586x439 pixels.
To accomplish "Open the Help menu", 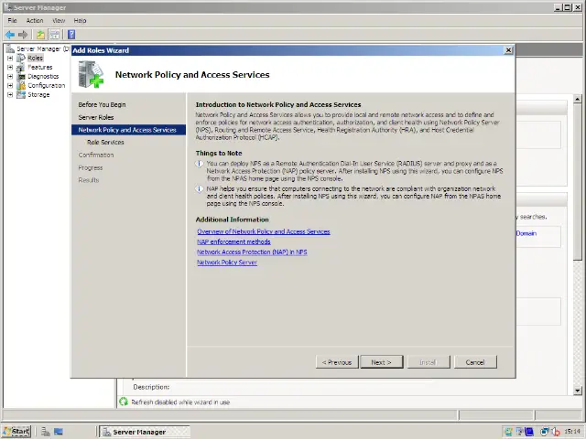I will click(x=80, y=20).
